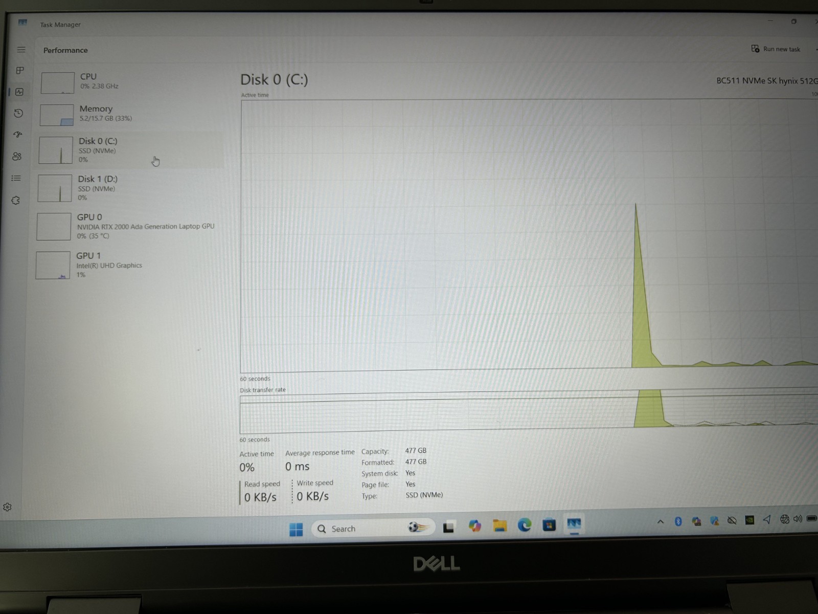This screenshot has height=614, width=818.
Task: Open Task View from the taskbar
Action: click(448, 527)
